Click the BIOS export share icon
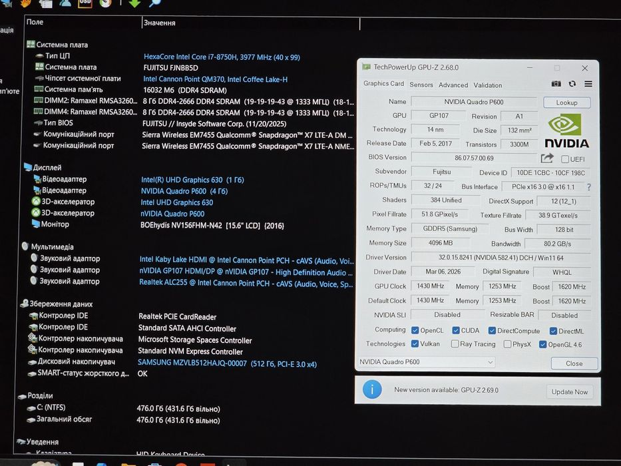 point(547,158)
